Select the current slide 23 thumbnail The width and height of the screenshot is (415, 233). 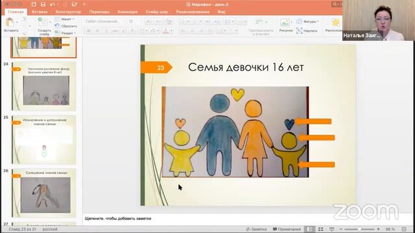tap(43, 47)
